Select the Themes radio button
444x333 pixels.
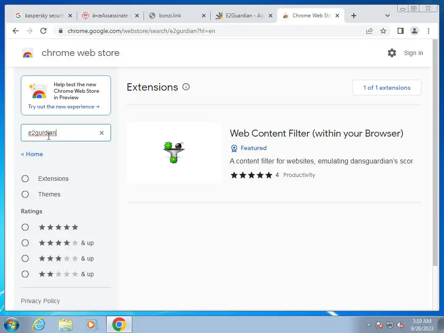25,194
